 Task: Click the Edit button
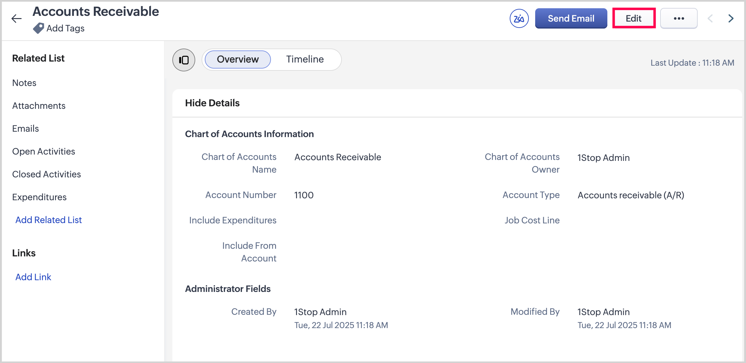tap(633, 18)
